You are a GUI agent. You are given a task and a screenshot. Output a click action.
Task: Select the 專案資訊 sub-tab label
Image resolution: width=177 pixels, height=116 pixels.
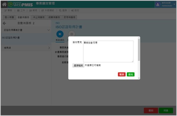(60, 40)
